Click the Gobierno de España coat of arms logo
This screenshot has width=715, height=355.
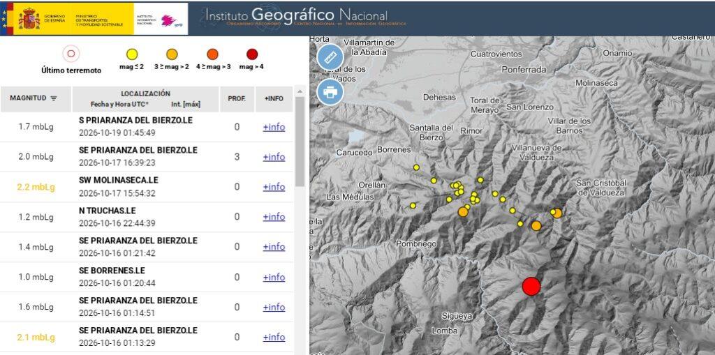click(x=29, y=19)
